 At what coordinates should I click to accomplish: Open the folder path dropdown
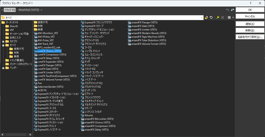[x=201, y=17]
